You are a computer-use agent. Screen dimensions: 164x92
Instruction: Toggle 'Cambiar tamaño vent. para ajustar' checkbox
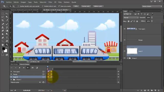click(18, 6)
